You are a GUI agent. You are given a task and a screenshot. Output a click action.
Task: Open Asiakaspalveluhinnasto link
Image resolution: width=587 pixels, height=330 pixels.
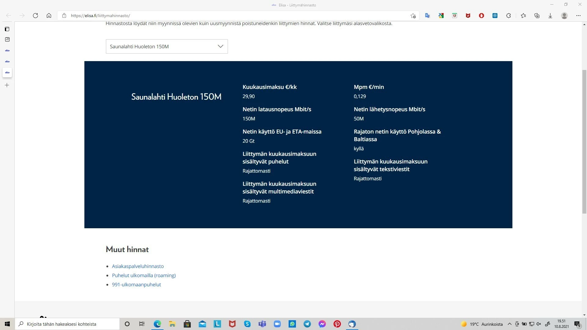point(138,266)
